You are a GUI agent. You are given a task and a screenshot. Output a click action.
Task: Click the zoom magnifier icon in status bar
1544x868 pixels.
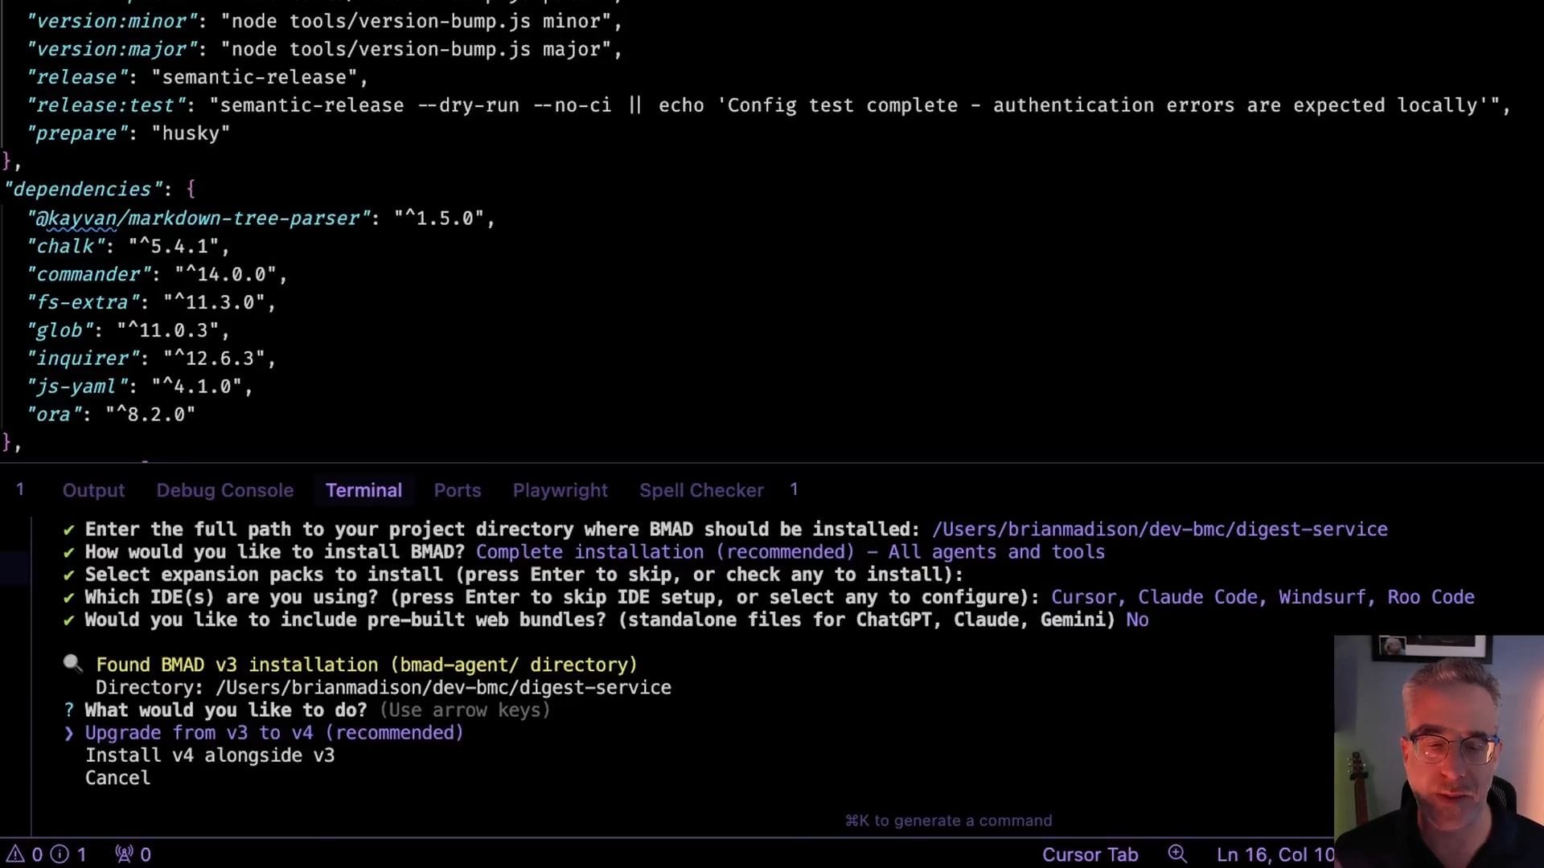(x=1177, y=854)
